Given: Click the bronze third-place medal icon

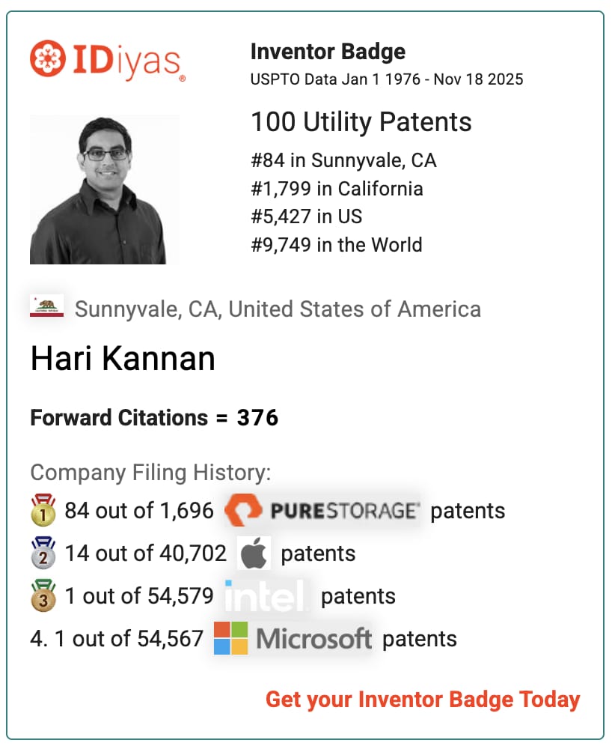Looking at the screenshot, I should pyautogui.click(x=43, y=595).
